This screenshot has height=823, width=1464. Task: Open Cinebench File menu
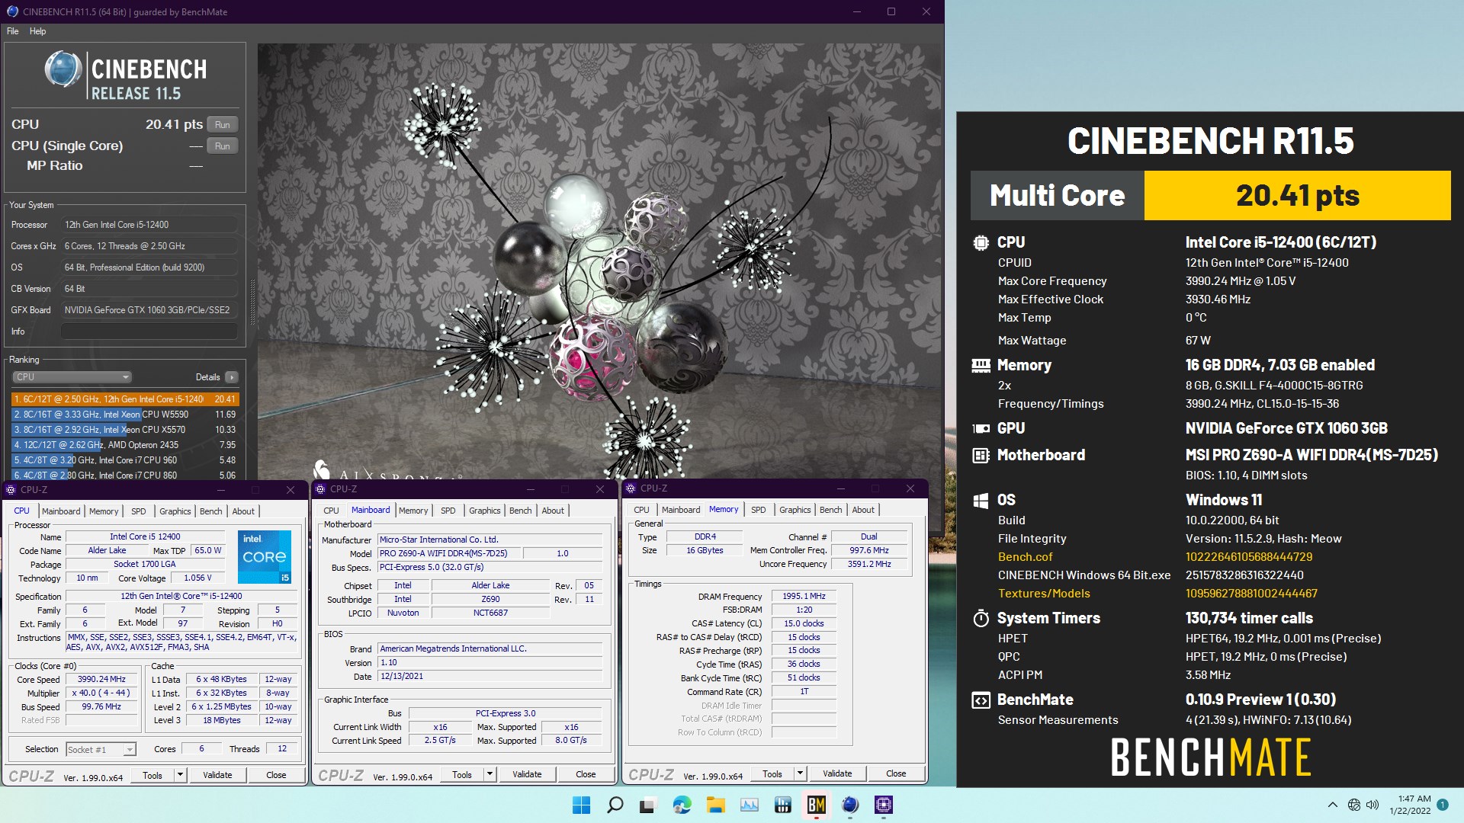click(13, 31)
